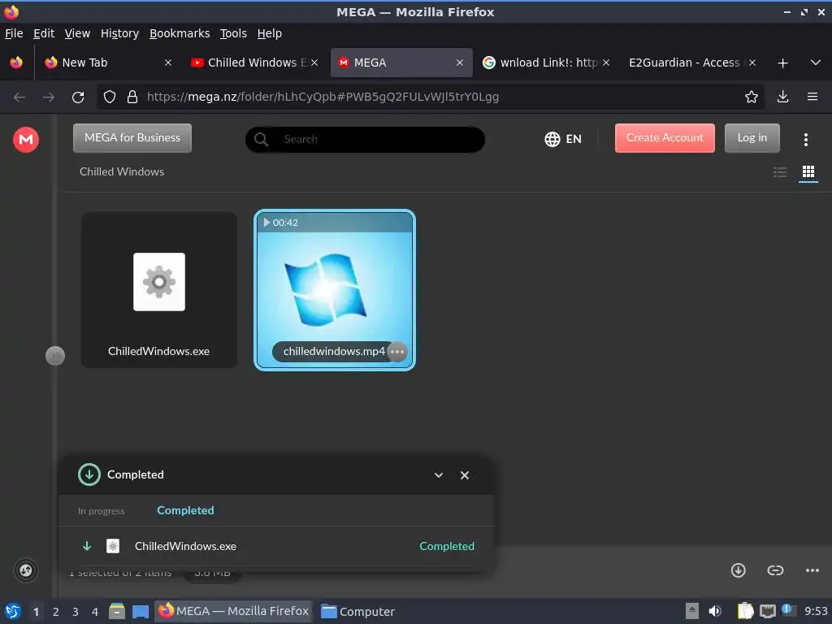List all tabs dropdown arrow
832x624 pixels.
pyautogui.click(x=816, y=63)
